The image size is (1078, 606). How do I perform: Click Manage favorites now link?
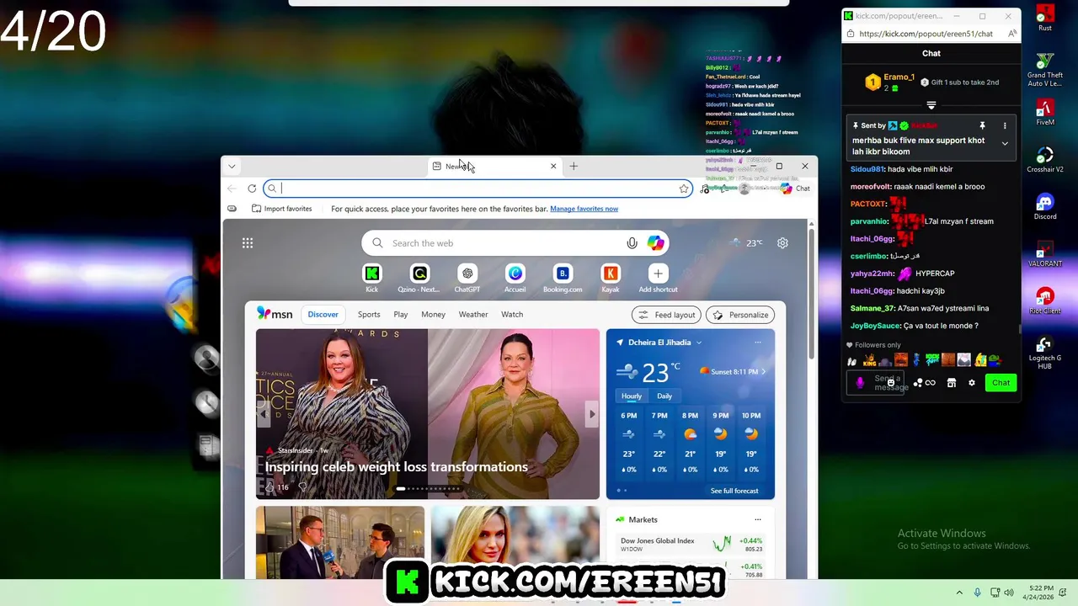click(584, 209)
